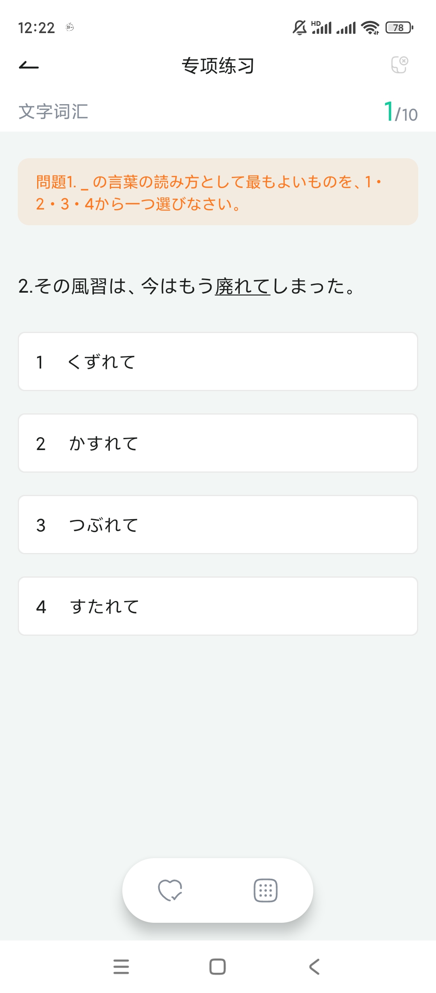Tap the back arrow icon
436x993 pixels.
tap(29, 65)
